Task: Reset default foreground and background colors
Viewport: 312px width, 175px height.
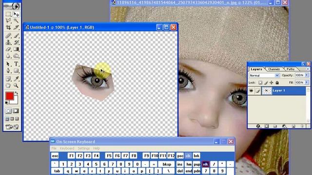Action: coord(6,103)
